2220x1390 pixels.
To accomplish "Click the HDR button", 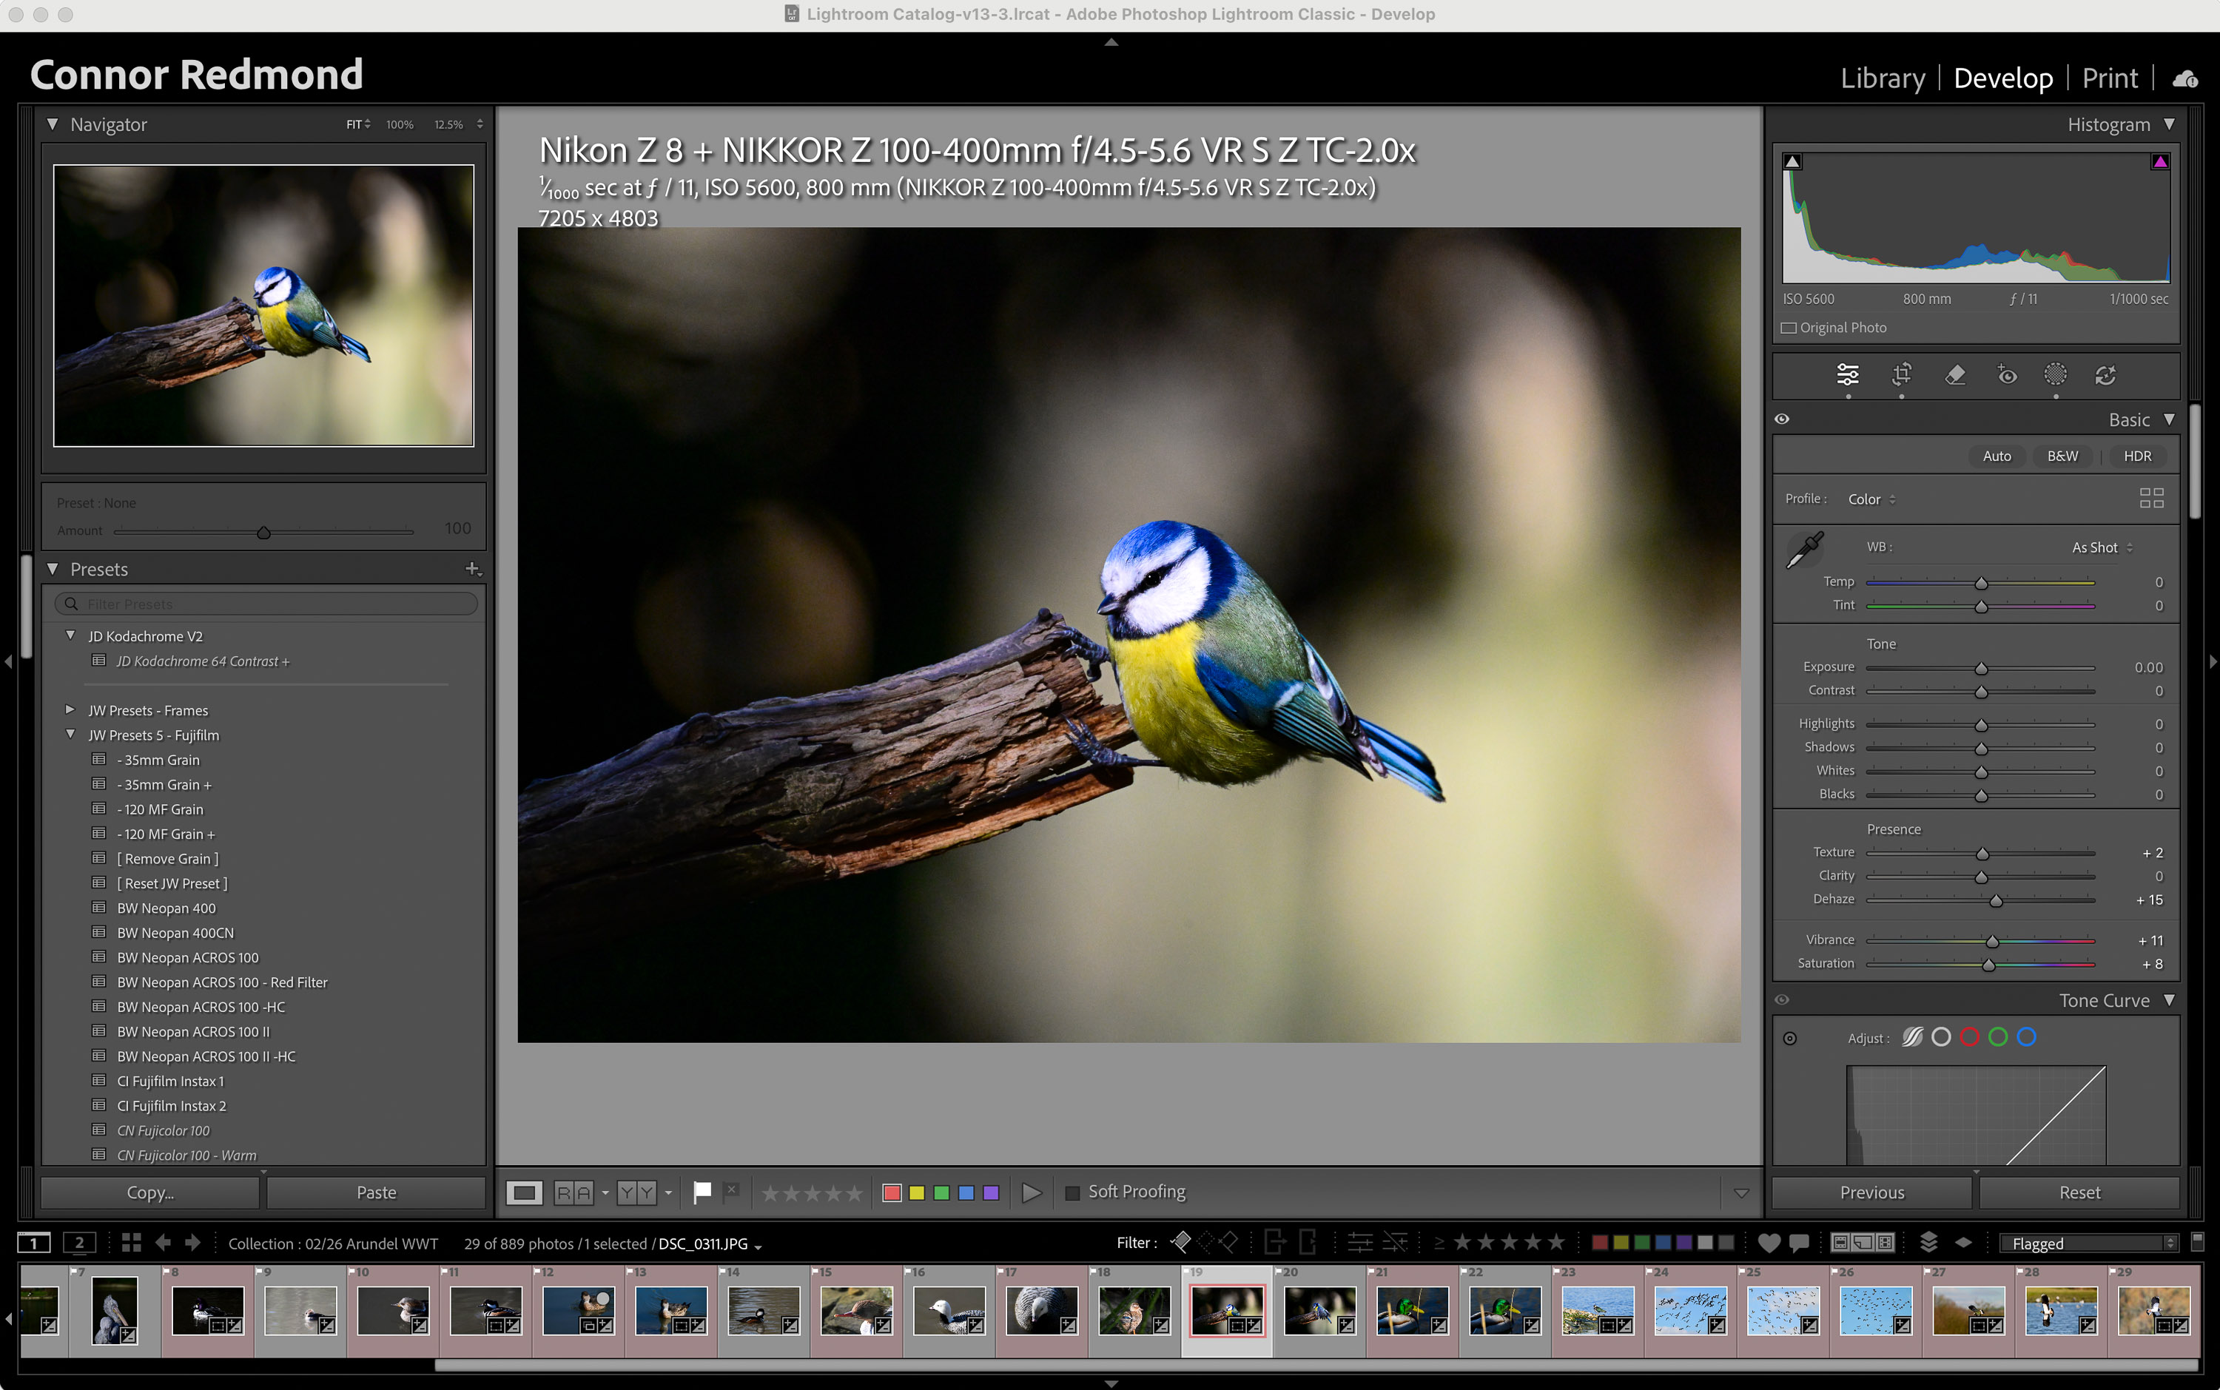I will [x=2137, y=456].
